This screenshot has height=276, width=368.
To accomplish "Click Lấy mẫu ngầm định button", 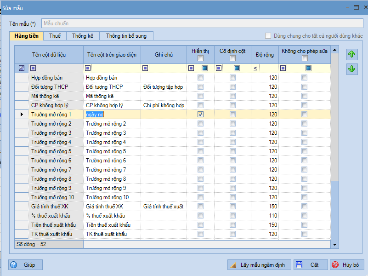I will (x=259, y=265).
